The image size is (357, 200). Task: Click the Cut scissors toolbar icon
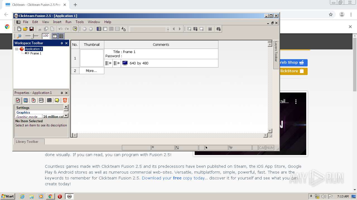40,29
